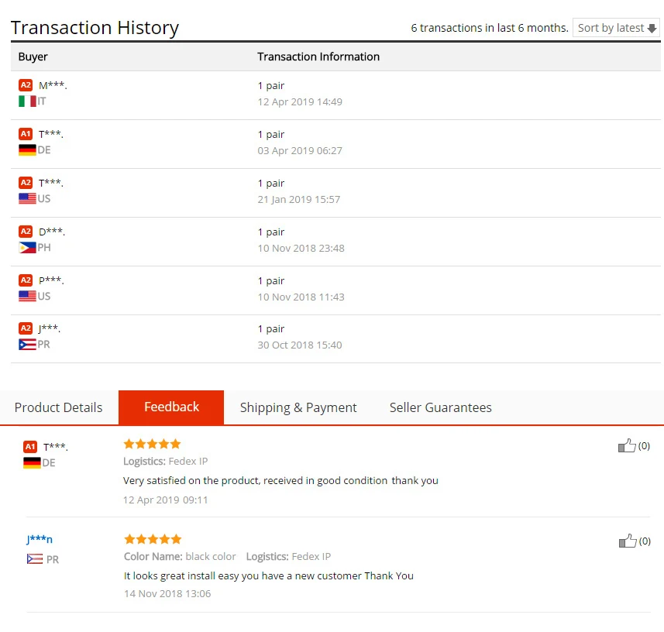
Task: Click the 'Color Name: black color' text
Action: point(180,556)
